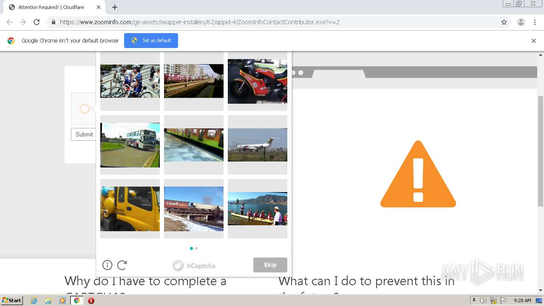Go to second captcha page dot
This screenshot has height=306, width=544.
[x=196, y=248]
